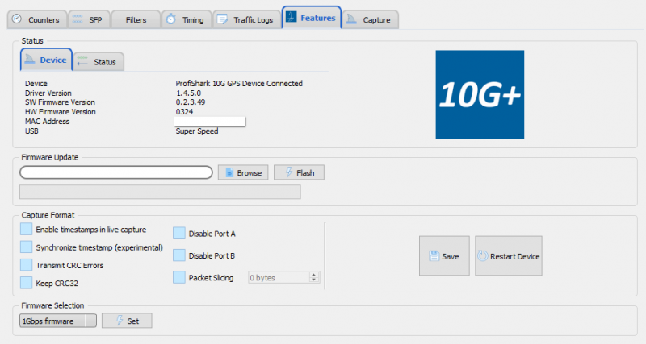The height and width of the screenshot is (344, 646).
Task: Toggle Synchronize timestamp (experimental) checkbox
Action: pyautogui.click(x=27, y=247)
